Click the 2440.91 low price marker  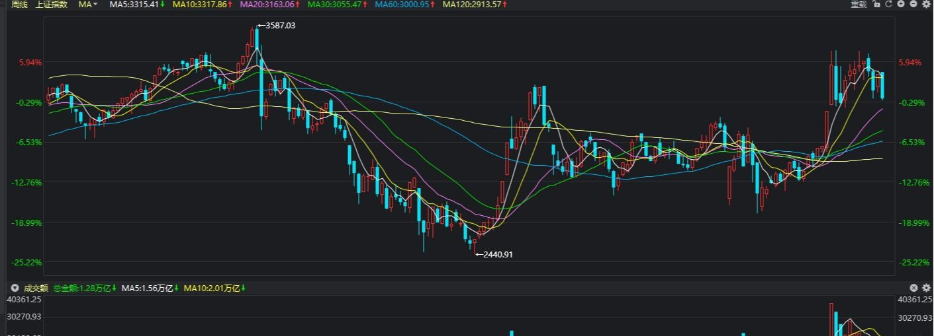click(494, 254)
